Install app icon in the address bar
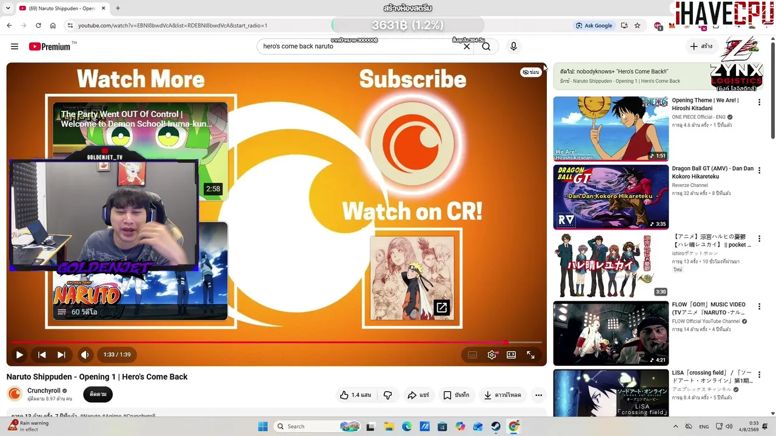The width and height of the screenshot is (776, 436). pyautogui.click(x=624, y=25)
